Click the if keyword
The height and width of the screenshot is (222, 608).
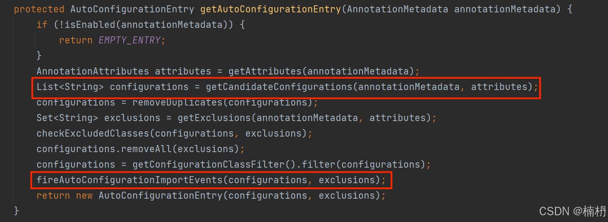pos(42,25)
